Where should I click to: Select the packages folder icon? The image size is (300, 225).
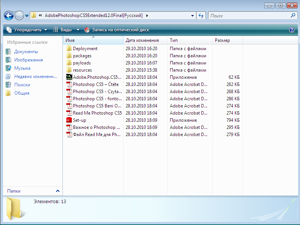[x=69, y=55]
